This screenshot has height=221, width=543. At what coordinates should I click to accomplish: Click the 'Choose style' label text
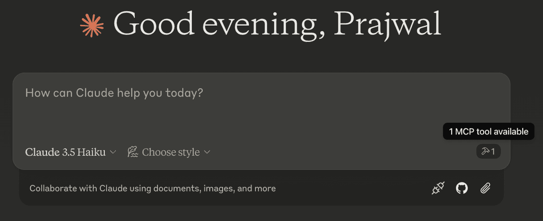[171, 152]
